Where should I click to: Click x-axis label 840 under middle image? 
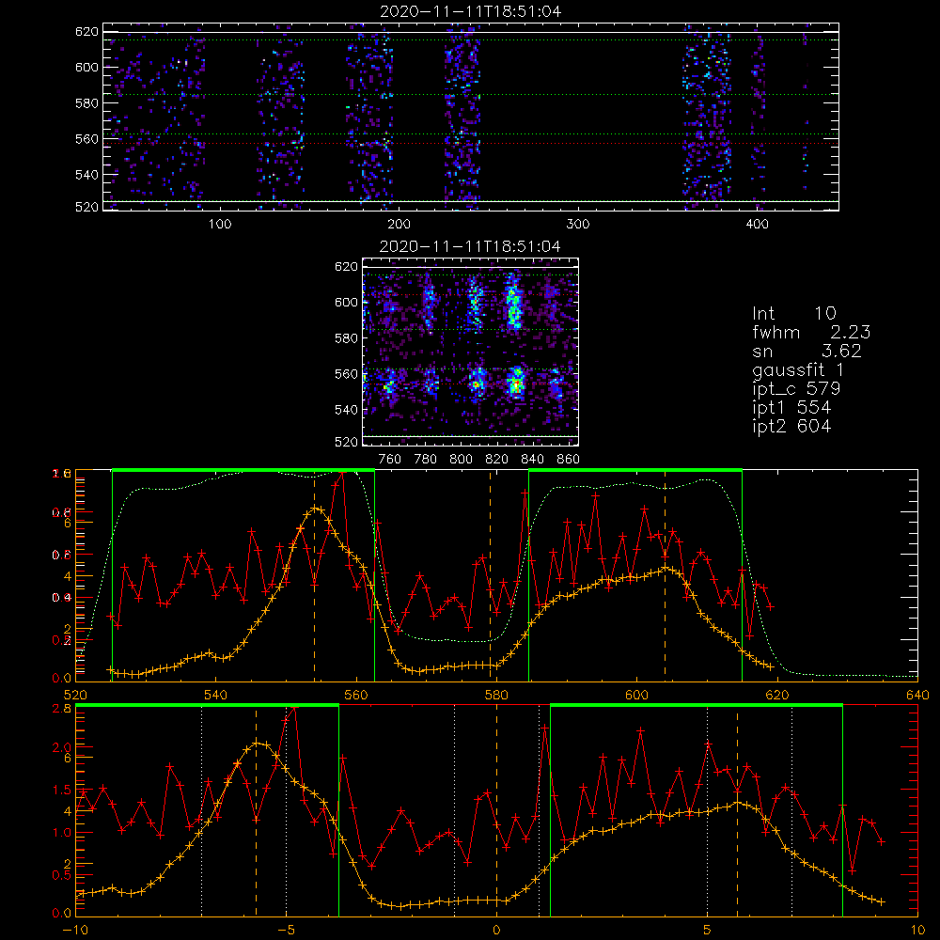pos(532,460)
